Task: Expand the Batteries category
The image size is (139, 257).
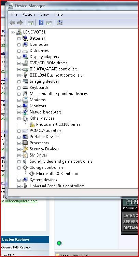Action: 19,39
